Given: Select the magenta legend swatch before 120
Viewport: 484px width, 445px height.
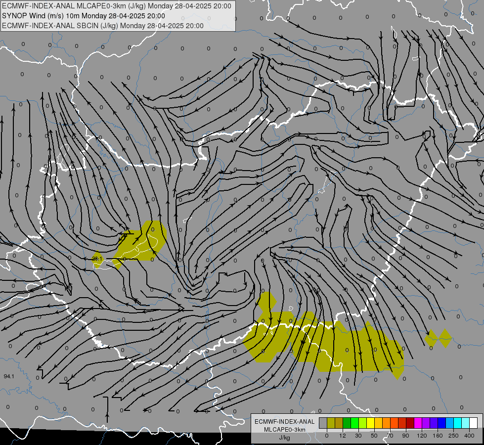Looking at the screenshot, I should [418, 423].
